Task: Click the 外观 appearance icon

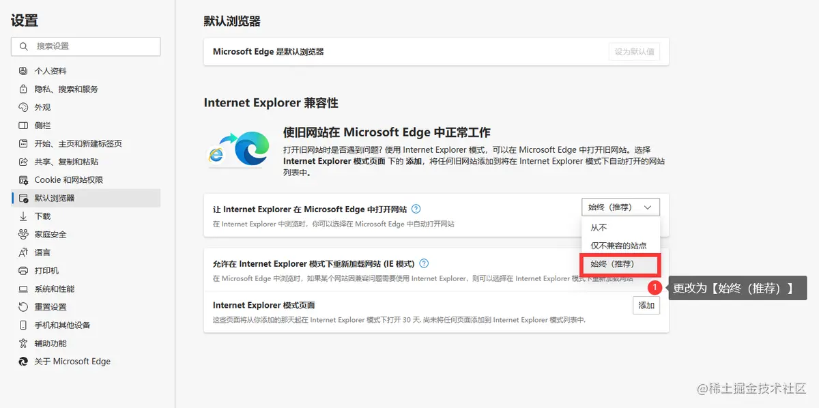Action: click(23, 107)
